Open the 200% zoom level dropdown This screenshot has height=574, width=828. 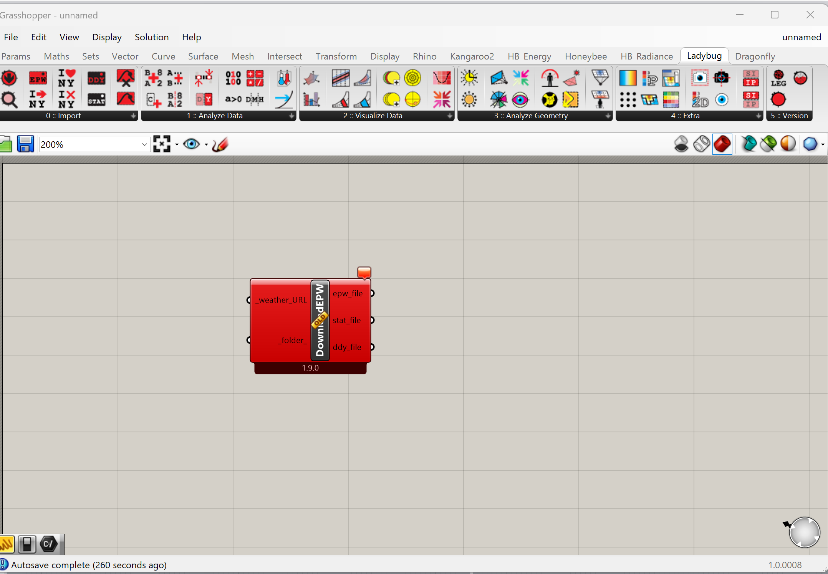pyautogui.click(x=144, y=145)
